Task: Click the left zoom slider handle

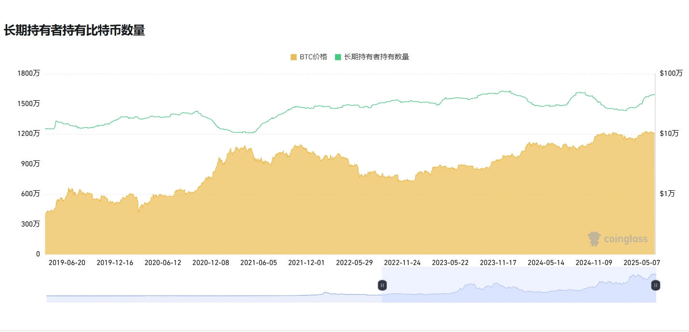Action: (382, 285)
